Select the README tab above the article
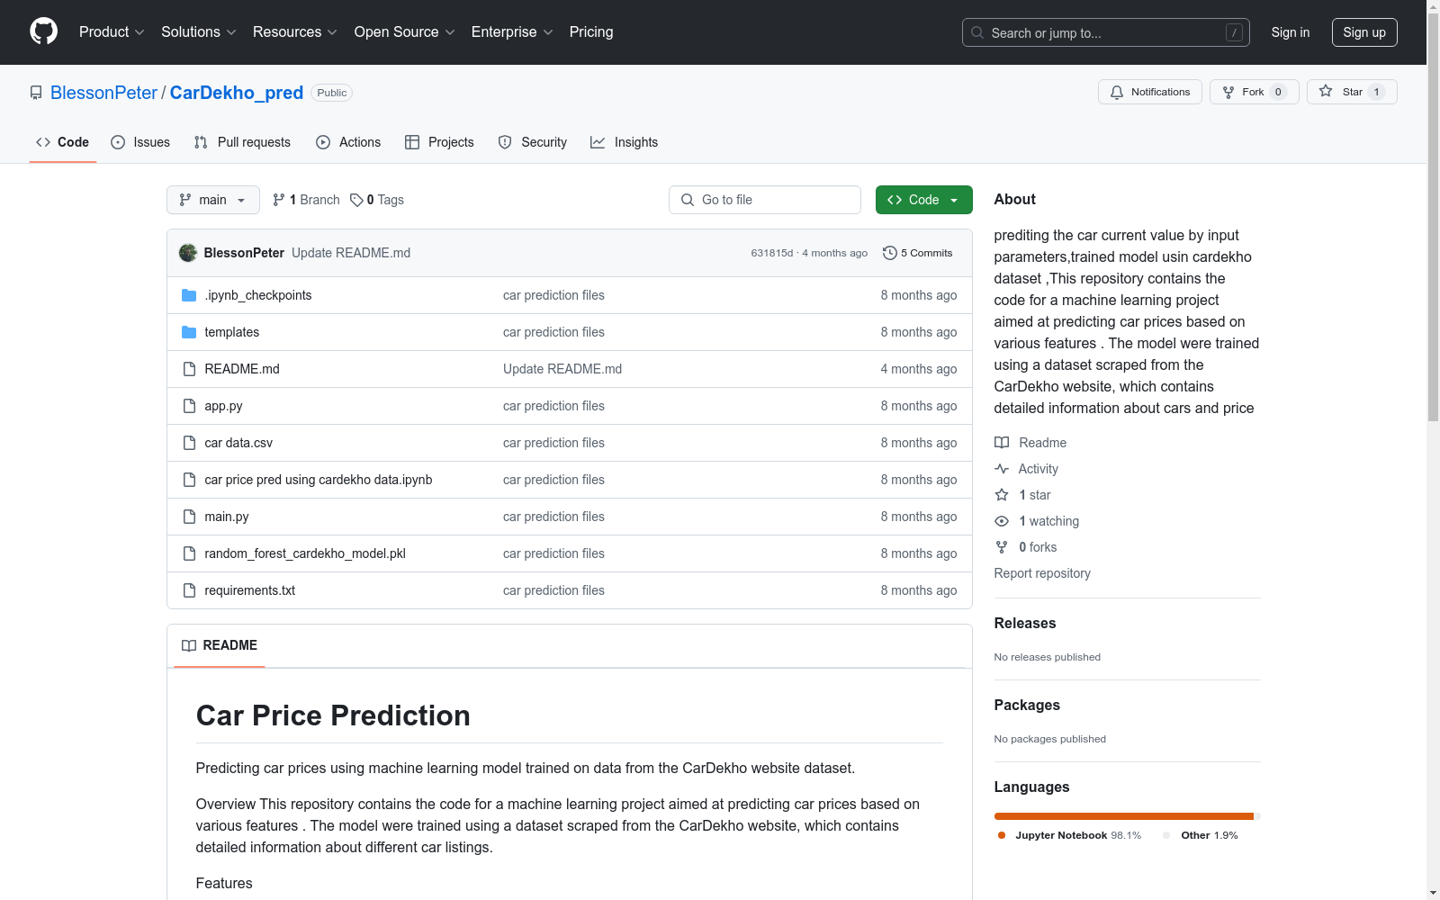The image size is (1440, 900). coord(220,645)
